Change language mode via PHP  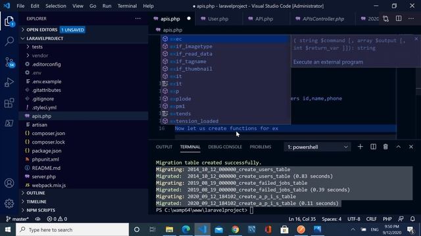coord(387,219)
